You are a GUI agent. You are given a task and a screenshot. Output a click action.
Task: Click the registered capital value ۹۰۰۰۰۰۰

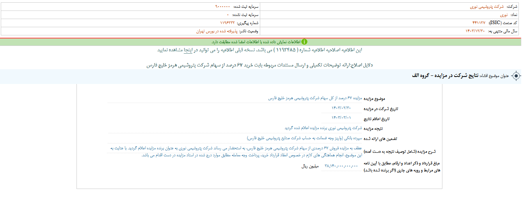[x=222, y=7]
